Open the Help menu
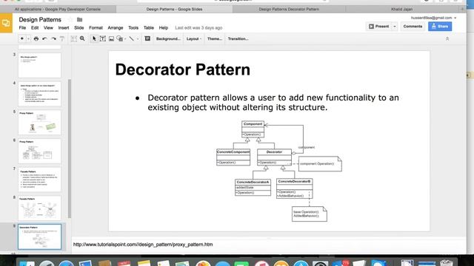The image size is (474, 266). (164, 28)
